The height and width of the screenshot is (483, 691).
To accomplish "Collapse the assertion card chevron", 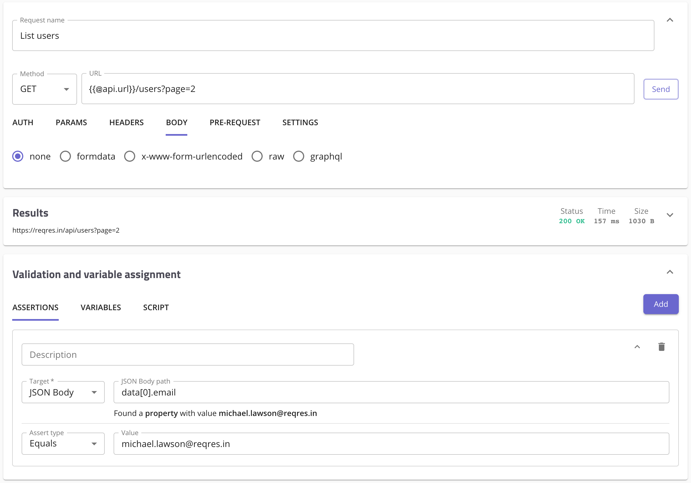I will tap(637, 347).
